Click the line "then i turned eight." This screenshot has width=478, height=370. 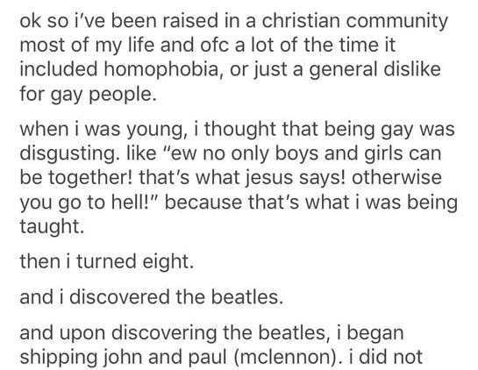pos(106,261)
